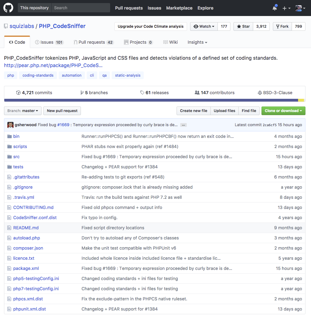Click the BSD-3-Clause license scale icon

[260, 93]
